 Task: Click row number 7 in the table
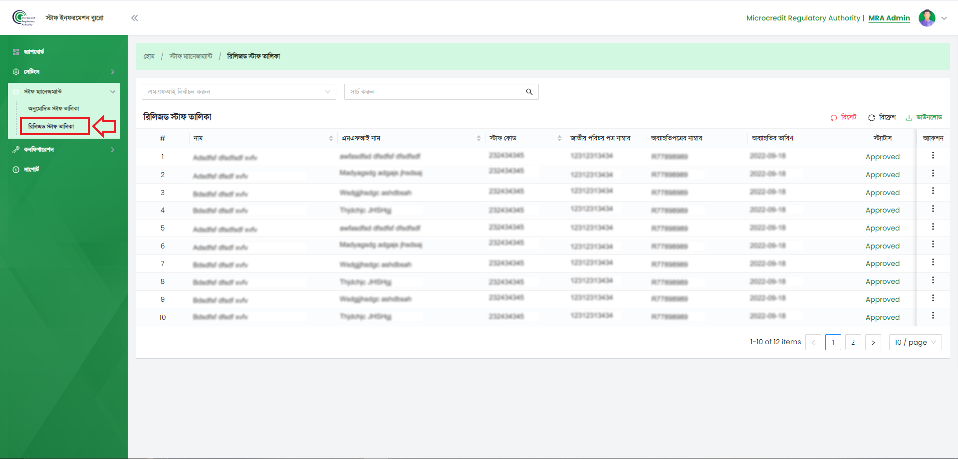(162, 263)
